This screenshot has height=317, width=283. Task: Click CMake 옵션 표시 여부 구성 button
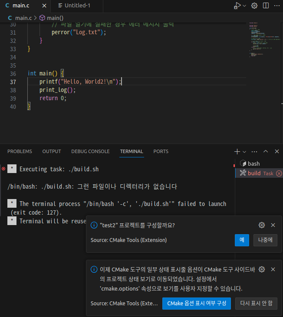pos(197,303)
